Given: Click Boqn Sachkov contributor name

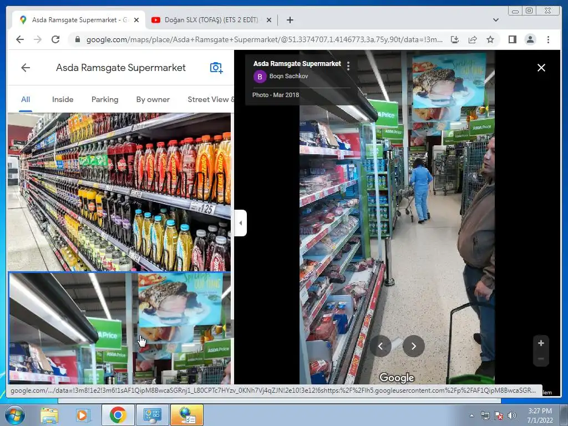Looking at the screenshot, I should click(x=288, y=76).
